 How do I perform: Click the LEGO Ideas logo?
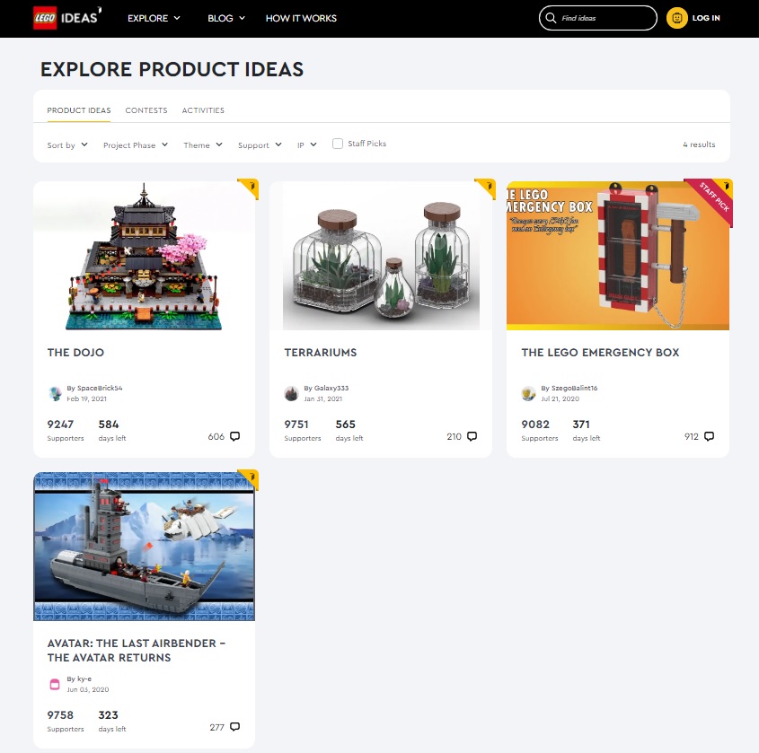[x=66, y=18]
